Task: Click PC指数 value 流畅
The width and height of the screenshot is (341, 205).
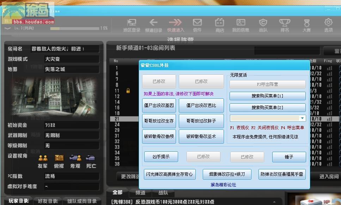Action: click(72, 176)
